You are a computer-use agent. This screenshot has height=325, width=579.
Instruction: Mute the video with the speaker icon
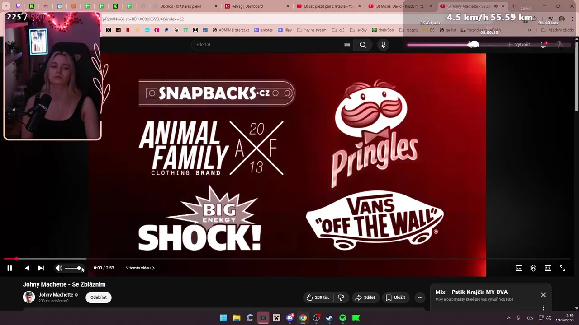[x=59, y=268]
